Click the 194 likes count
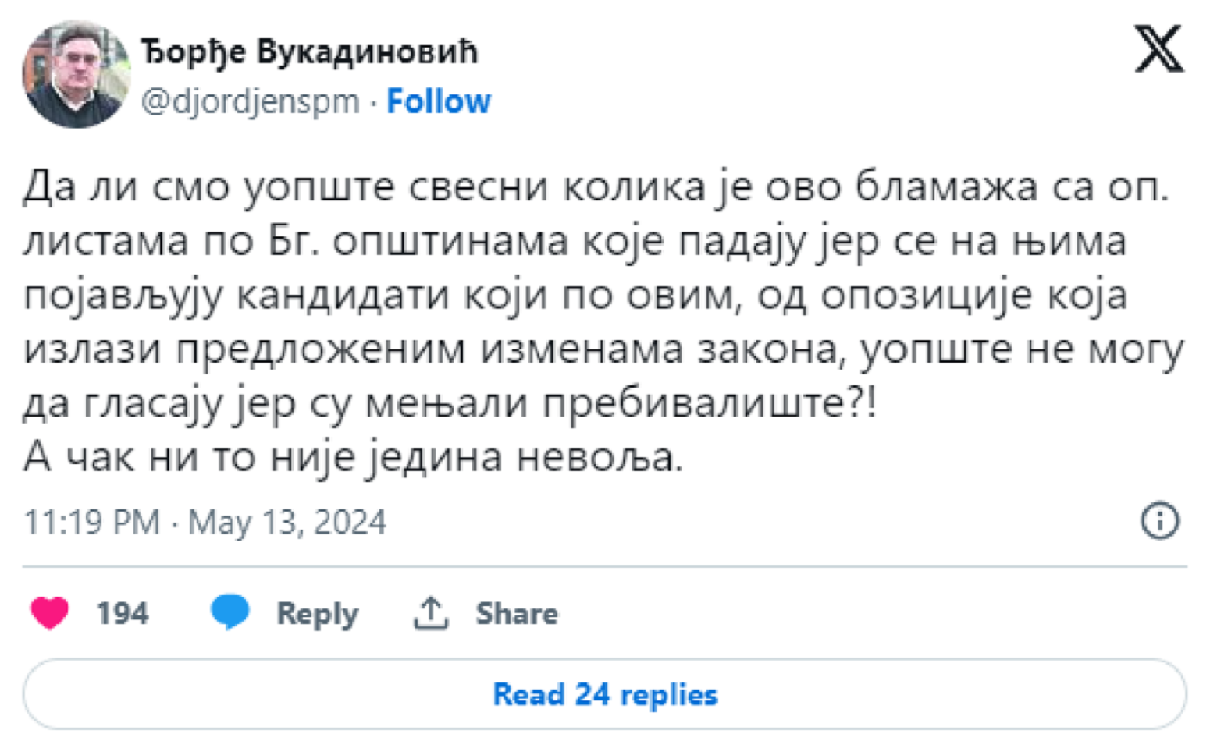This screenshot has height=748, width=1210. pyautogui.click(x=122, y=614)
